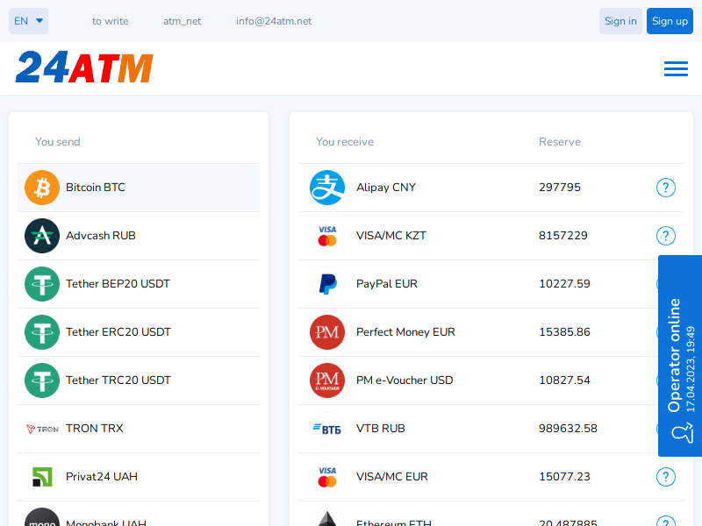Image resolution: width=702 pixels, height=526 pixels.
Task: Show help info for VISA/MC KZT
Action: 666,236
